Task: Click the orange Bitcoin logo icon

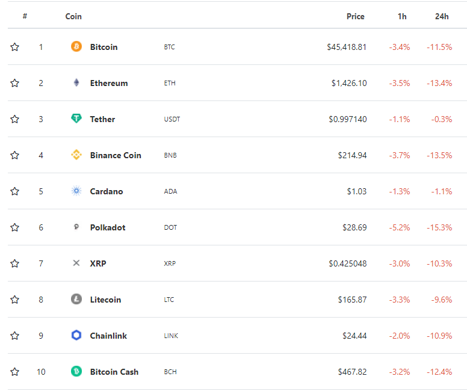Action: 76,46
